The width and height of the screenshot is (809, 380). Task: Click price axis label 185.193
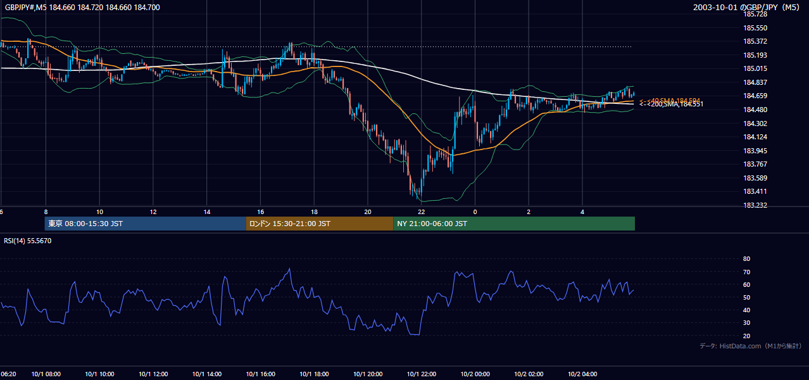coord(756,55)
